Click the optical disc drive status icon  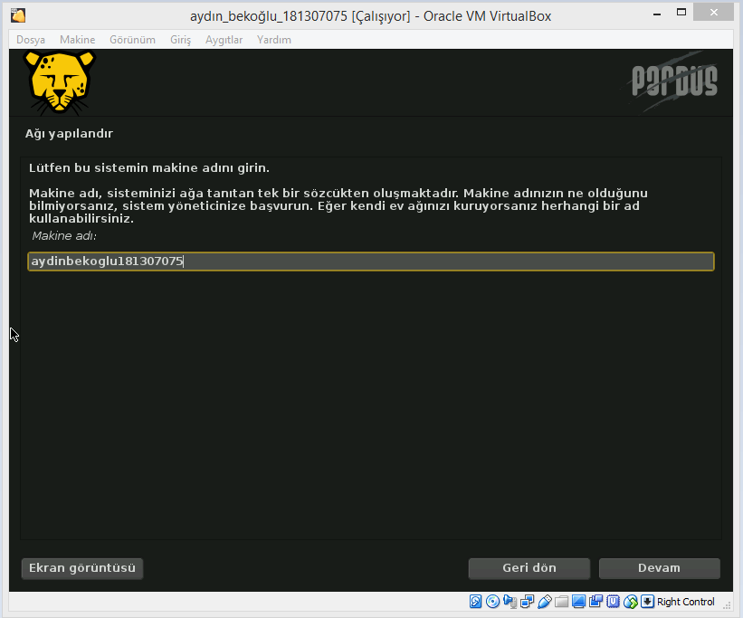(x=493, y=602)
